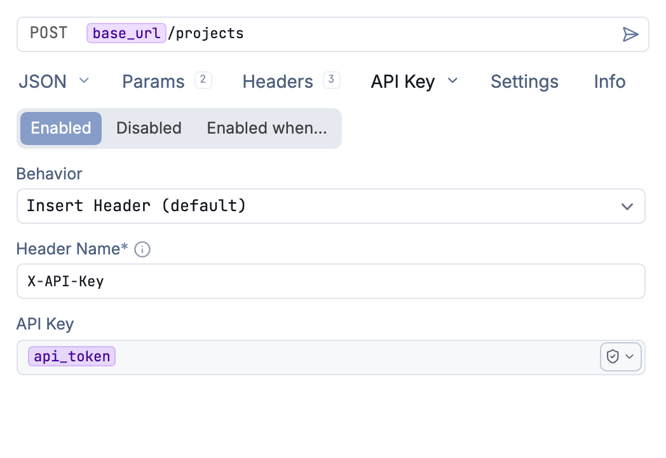Screen dimensions: 666x458
Task: Click into the Header Name input field
Action: [331, 281]
